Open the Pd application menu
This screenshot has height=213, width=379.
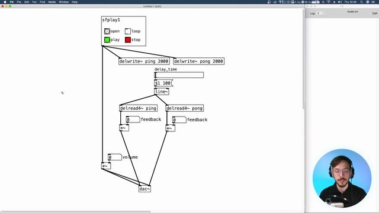[x=12, y=2]
